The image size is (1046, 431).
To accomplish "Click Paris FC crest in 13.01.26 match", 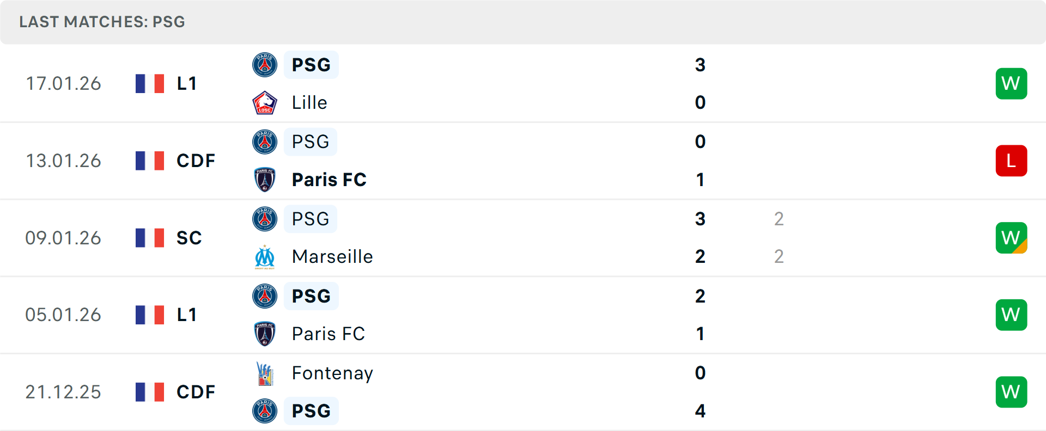I will click(x=265, y=180).
